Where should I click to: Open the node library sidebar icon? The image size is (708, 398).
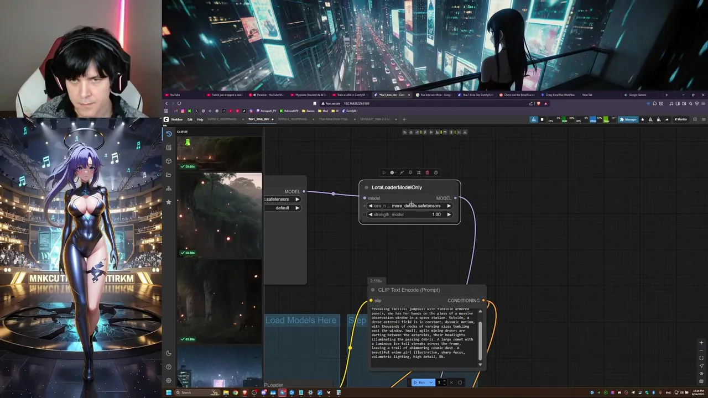[169, 148]
